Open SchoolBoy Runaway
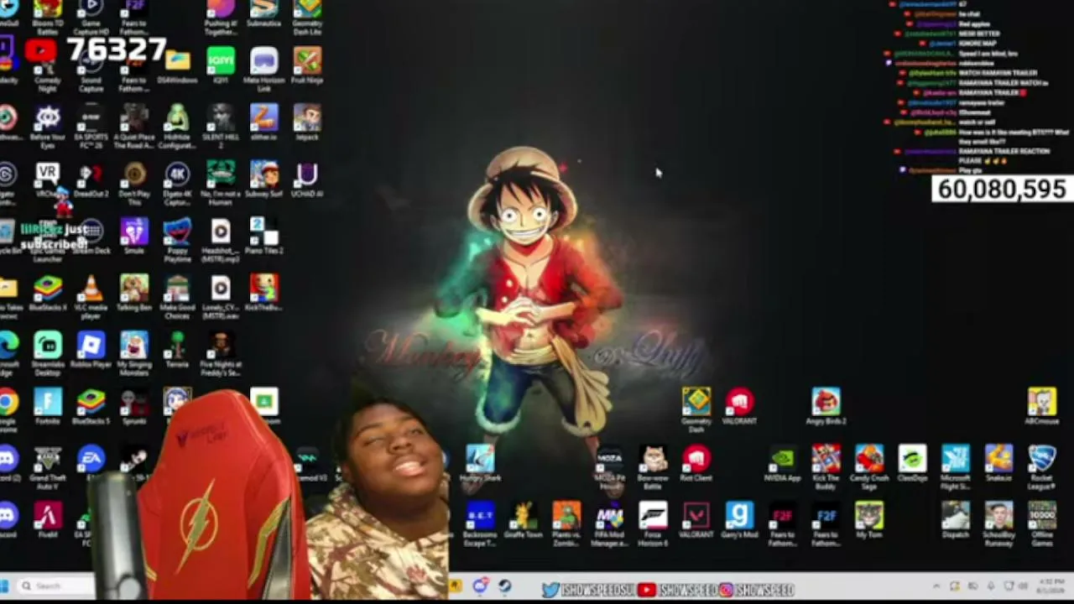Image resolution: width=1074 pixels, height=604 pixels. (998, 516)
